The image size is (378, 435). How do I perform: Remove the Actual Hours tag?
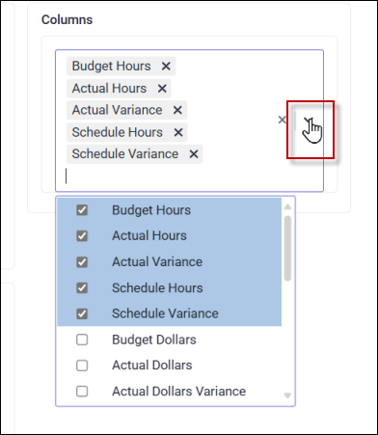click(162, 89)
